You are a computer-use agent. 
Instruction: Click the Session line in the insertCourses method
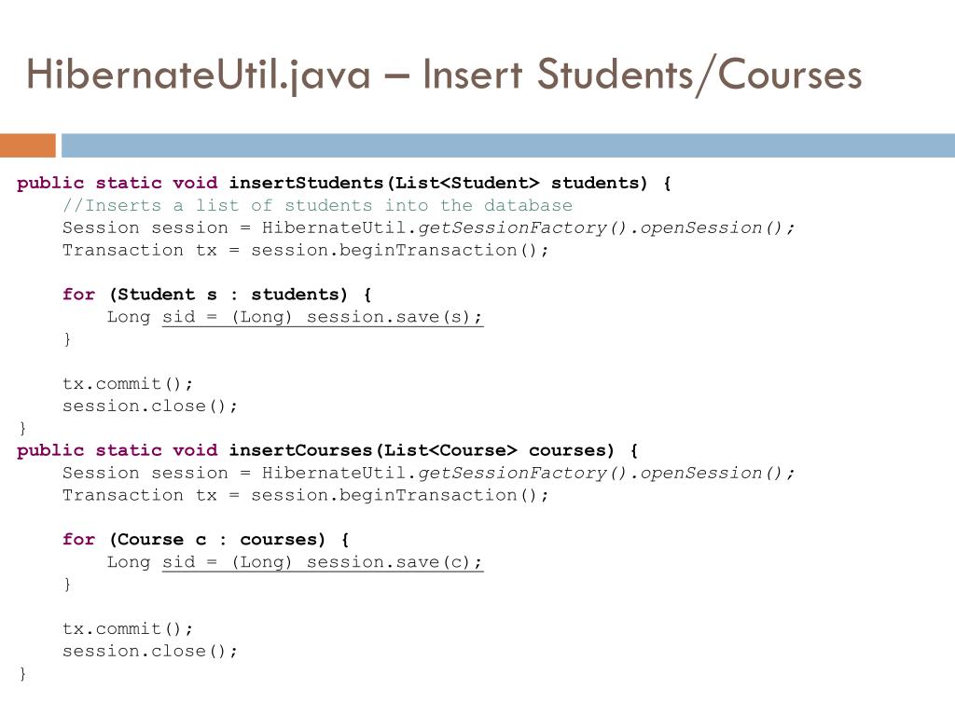coord(429,473)
